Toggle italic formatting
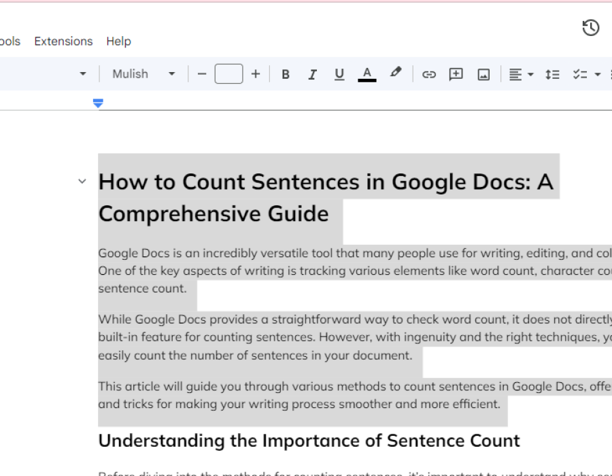The height and width of the screenshot is (476, 612). pos(312,74)
